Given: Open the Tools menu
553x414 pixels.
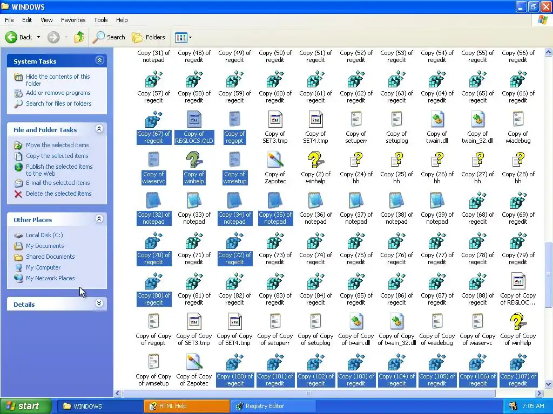Looking at the screenshot, I should [100, 20].
